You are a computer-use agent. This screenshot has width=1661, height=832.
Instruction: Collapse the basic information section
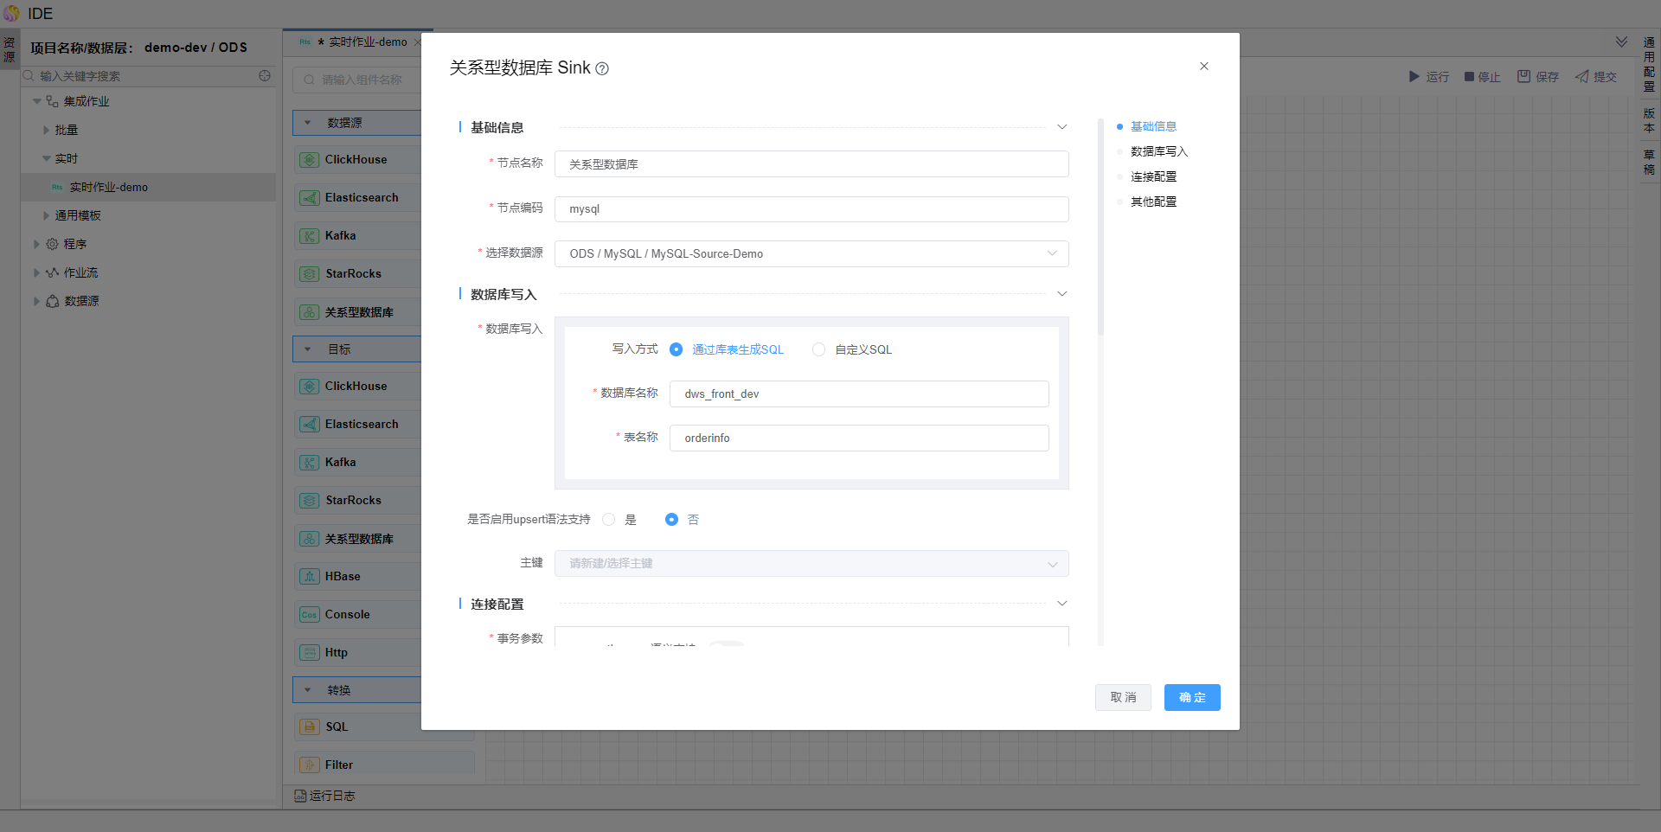pos(1062,127)
